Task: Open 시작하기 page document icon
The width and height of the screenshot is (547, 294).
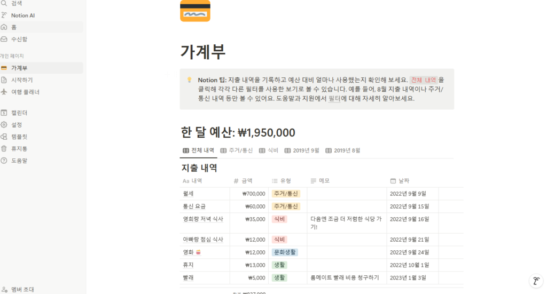Action: coord(4,80)
